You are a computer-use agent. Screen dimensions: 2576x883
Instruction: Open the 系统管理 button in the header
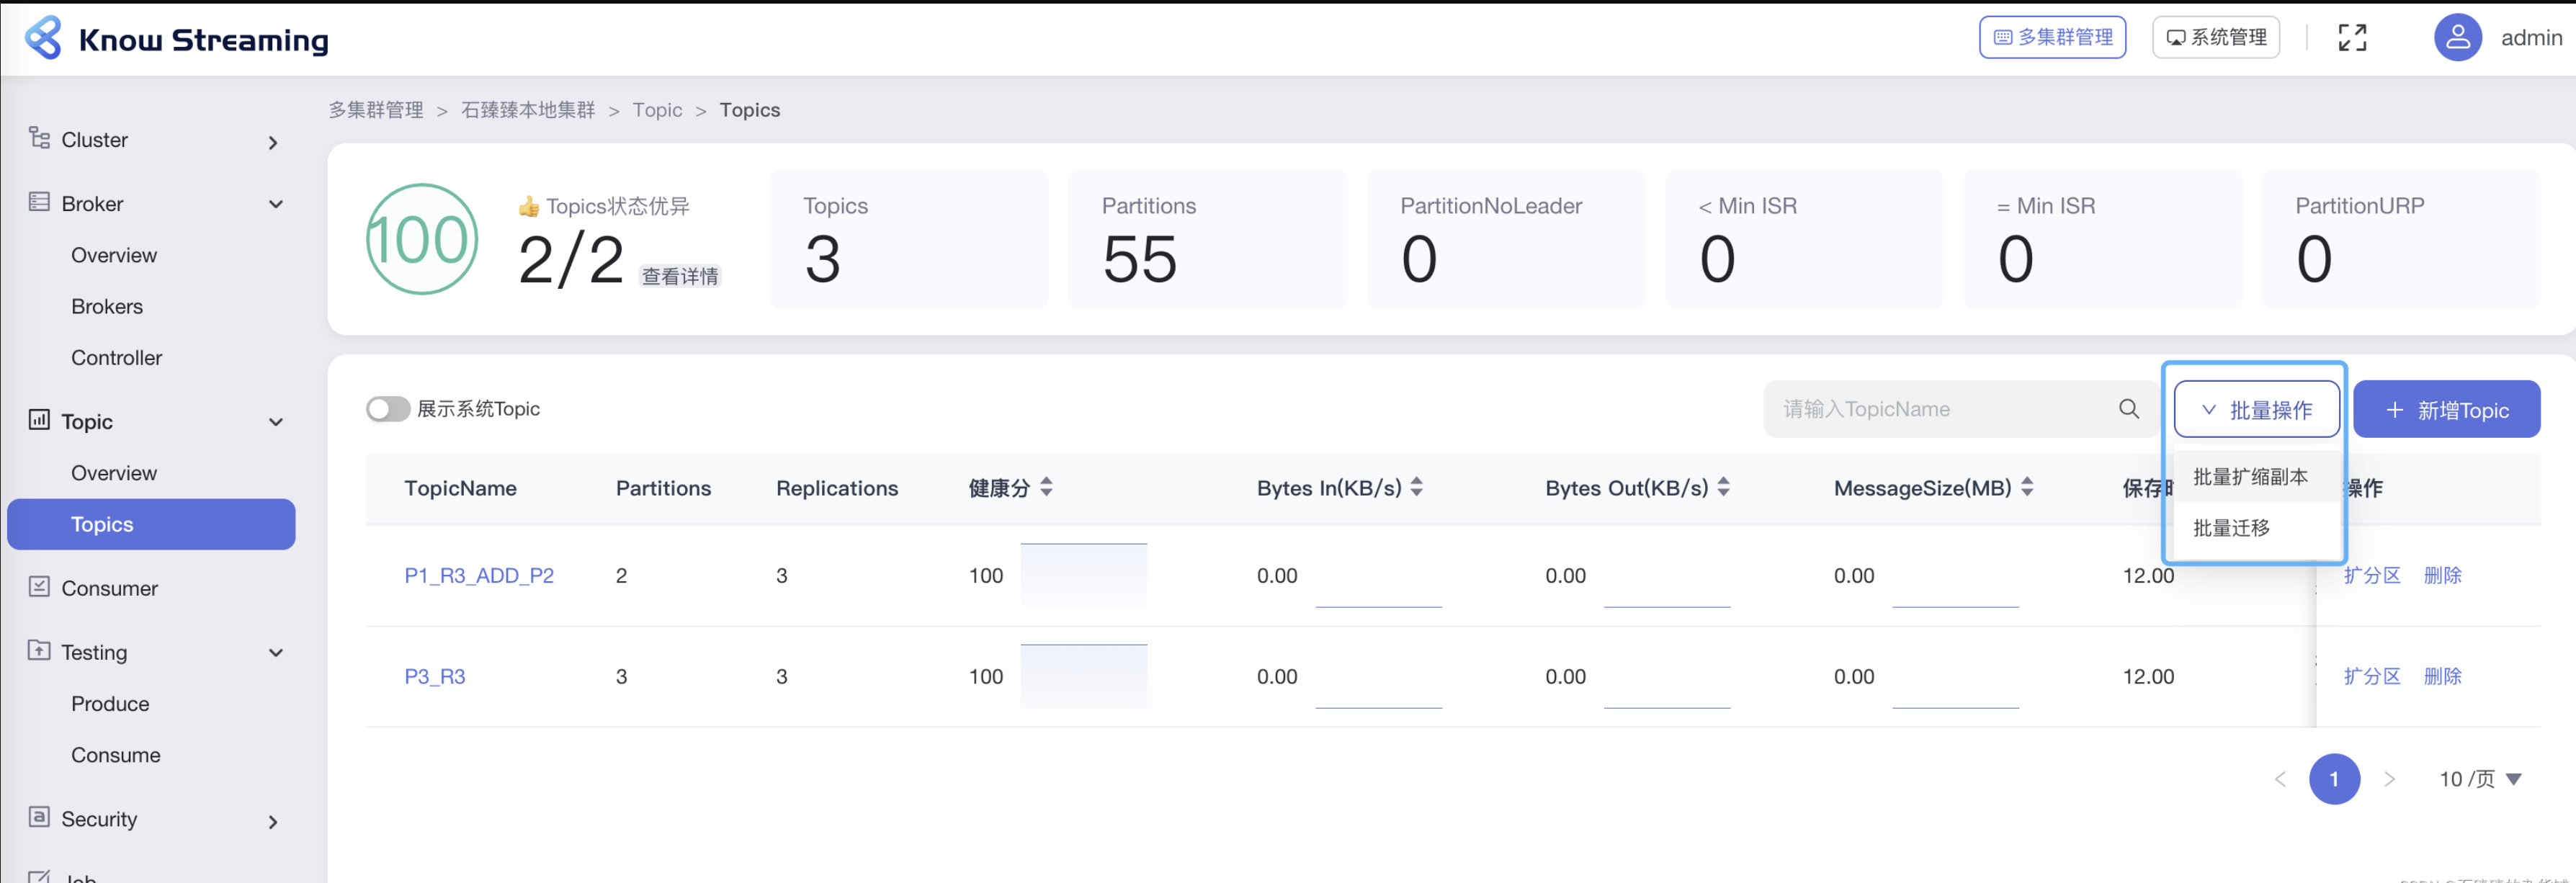[2216, 38]
